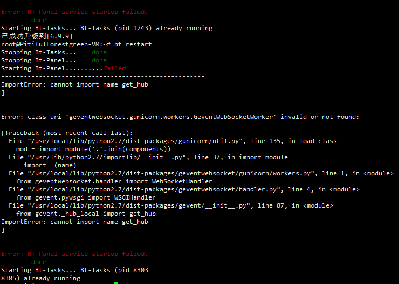399x284 pixels.
Task: Click the green 'done' after Stopping Bt-Tasks
Action: pyautogui.click(x=99, y=52)
